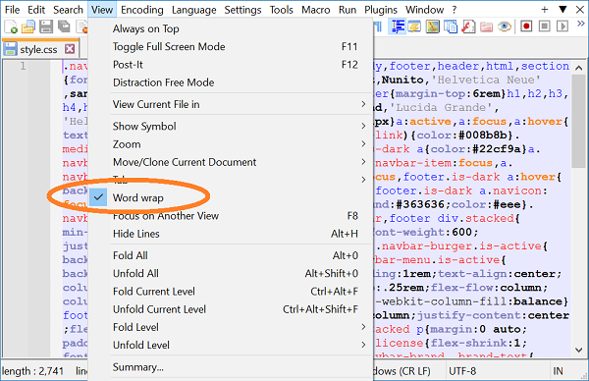Expand Move/Clone Current Document submenu
Viewport: 589px width, 381px height.
click(230, 162)
